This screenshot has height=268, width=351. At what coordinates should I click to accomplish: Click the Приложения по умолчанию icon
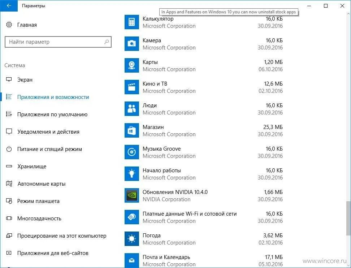(x=9, y=114)
